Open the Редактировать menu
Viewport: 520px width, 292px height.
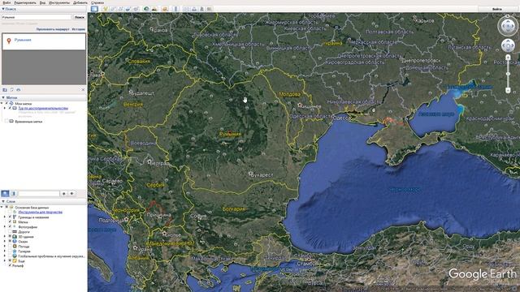click(25, 2)
